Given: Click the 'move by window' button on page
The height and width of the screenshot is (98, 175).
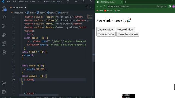Looking at the screenshot, I should pos(128,34).
